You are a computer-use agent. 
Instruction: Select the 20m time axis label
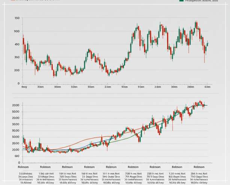(x=40, y=87)
